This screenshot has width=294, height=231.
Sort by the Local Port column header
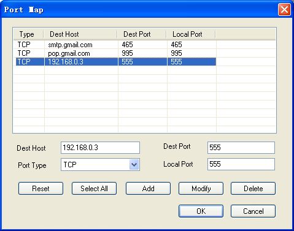click(191, 34)
